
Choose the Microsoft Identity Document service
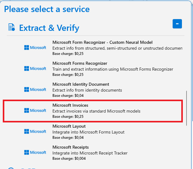tap(81, 84)
